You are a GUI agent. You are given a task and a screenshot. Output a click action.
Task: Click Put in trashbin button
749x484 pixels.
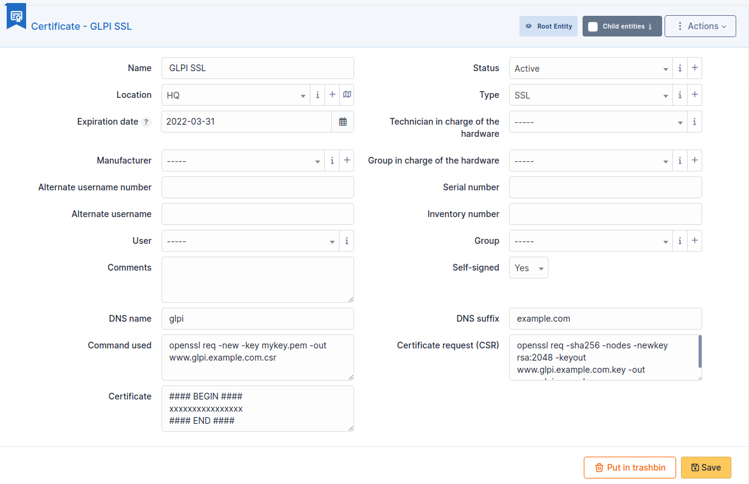coord(630,468)
